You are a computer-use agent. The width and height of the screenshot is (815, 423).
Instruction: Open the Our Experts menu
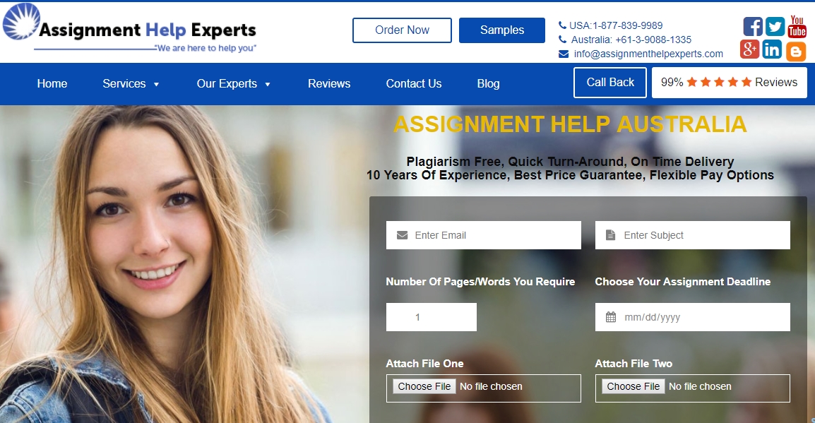[x=227, y=83]
